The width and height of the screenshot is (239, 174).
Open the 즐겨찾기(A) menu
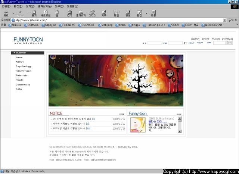pyautogui.click(x=45, y=6)
